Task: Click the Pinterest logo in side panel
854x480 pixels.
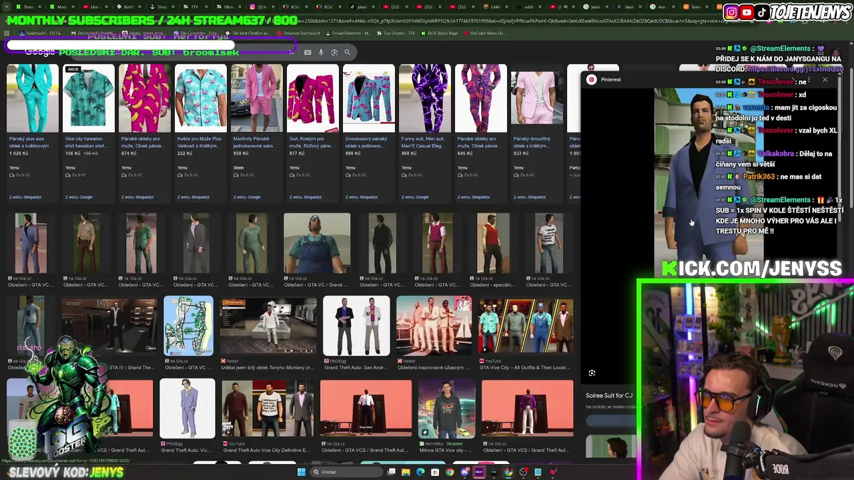Action: click(591, 79)
